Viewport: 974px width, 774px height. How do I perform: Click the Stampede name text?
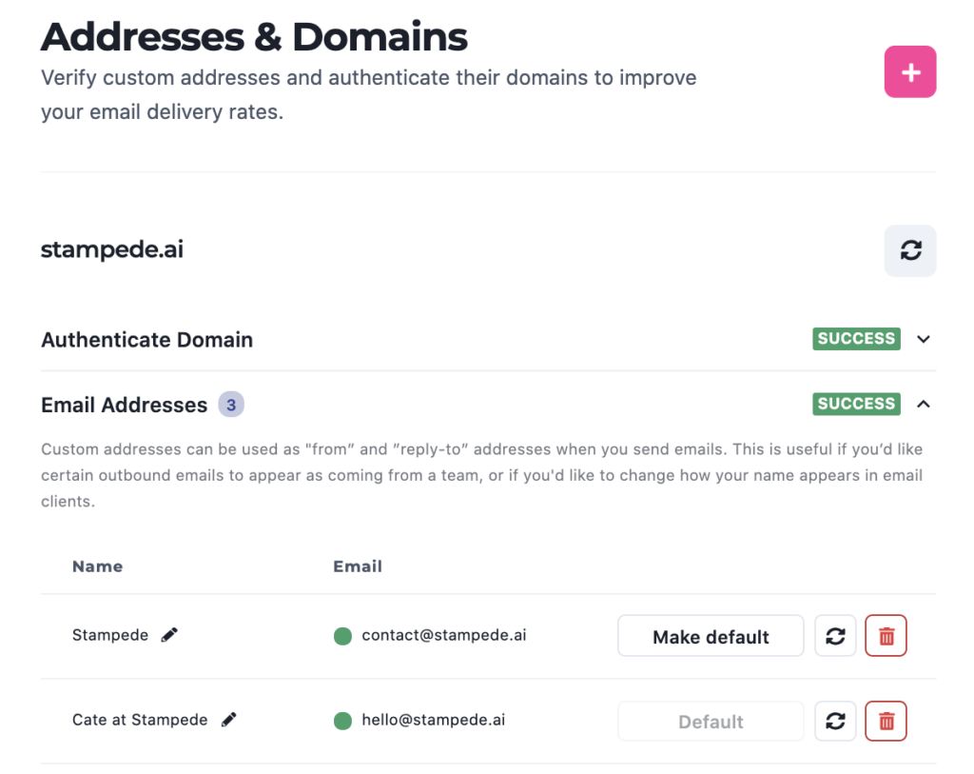click(110, 635)
